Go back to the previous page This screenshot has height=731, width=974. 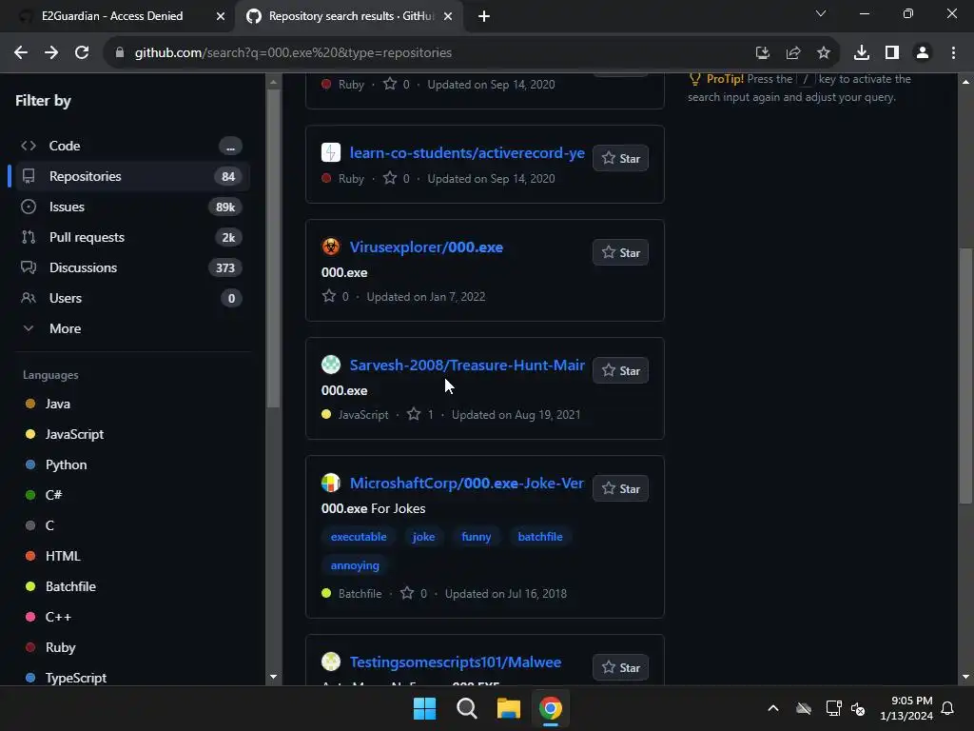point(21,53)
